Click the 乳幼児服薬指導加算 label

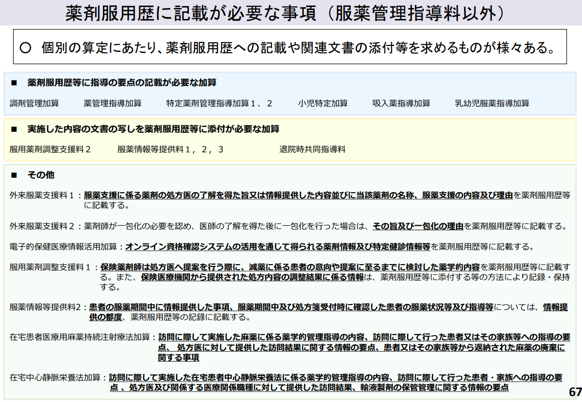tap(492, 103)
